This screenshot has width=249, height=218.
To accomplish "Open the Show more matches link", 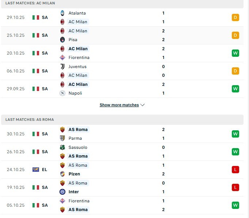I will 119,105.
